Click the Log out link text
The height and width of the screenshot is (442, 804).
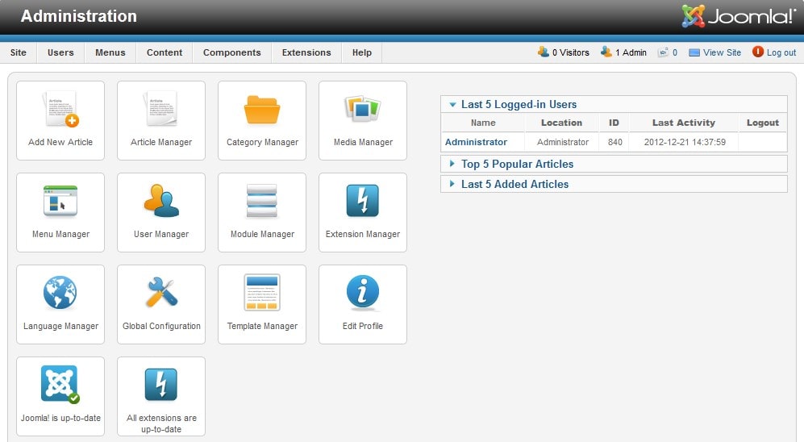tap(781, 52)
